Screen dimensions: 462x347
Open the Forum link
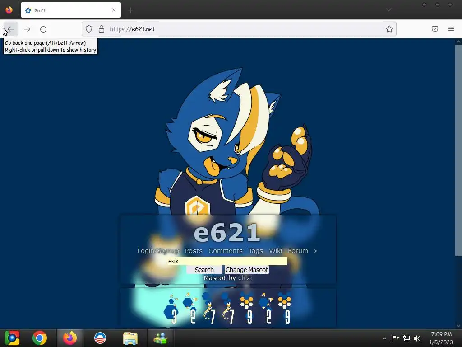click(298, 251)
